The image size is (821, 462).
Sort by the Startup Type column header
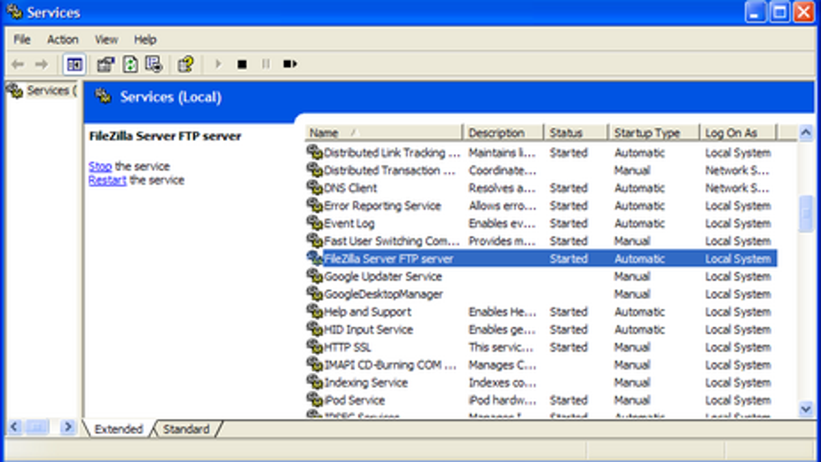(x=654, y=133)
